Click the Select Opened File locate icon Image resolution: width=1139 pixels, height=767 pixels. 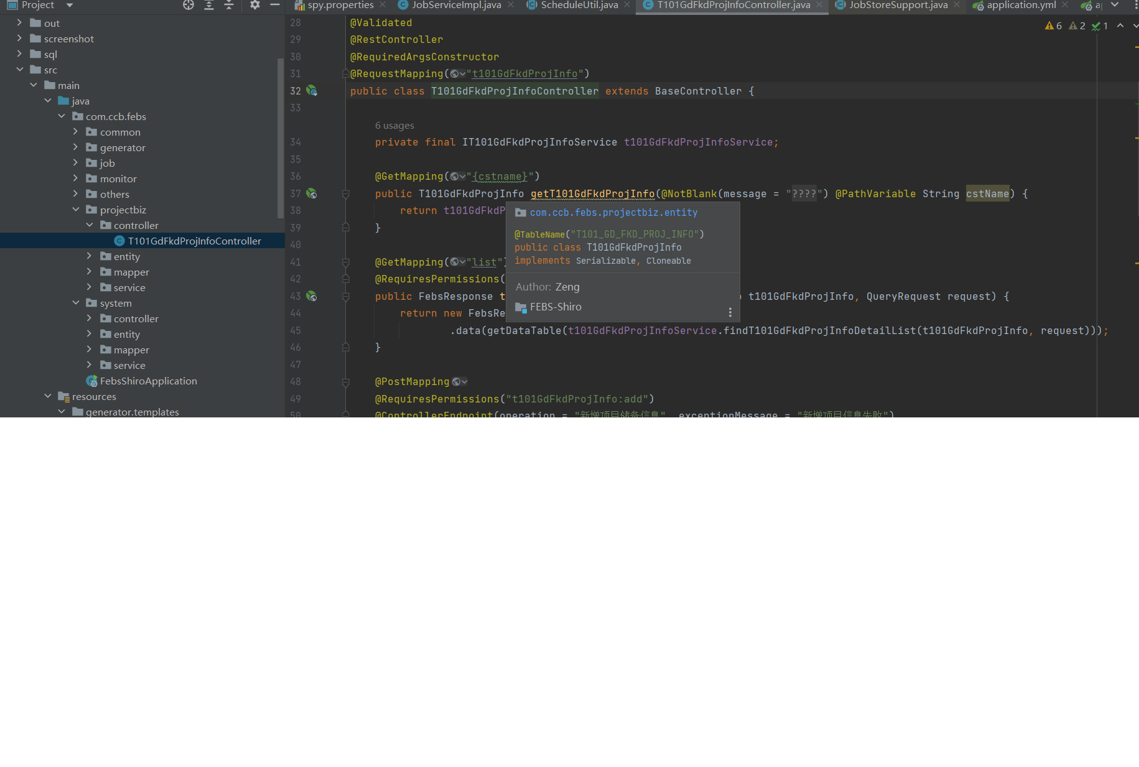(x=188, y=5)
